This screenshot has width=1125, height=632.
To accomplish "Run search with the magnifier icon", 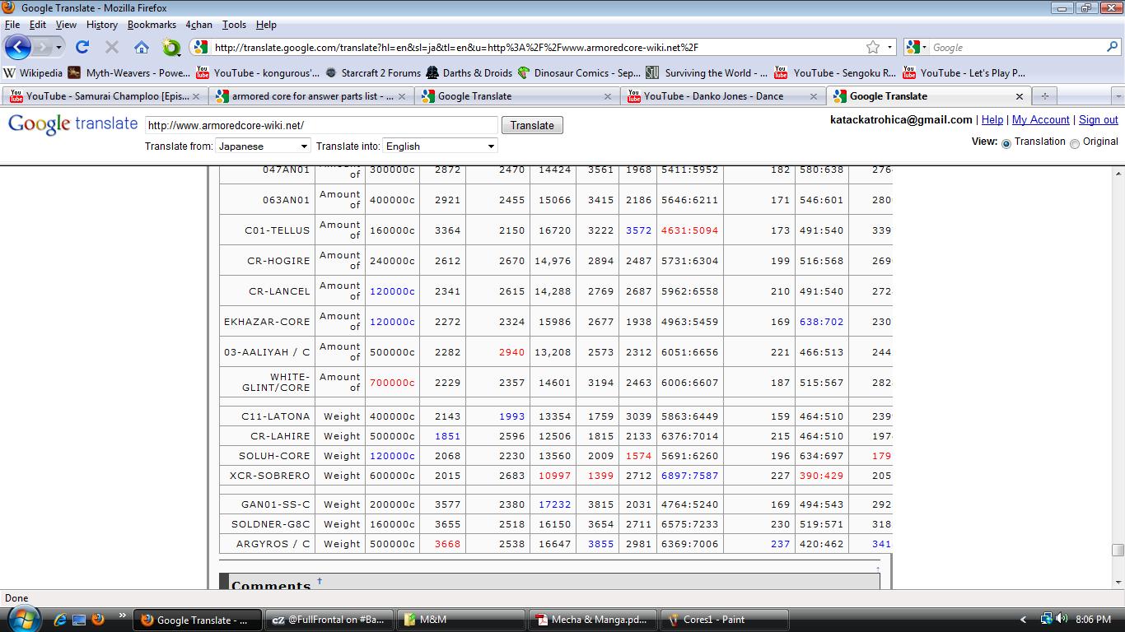I will [x=1112, y=47].
